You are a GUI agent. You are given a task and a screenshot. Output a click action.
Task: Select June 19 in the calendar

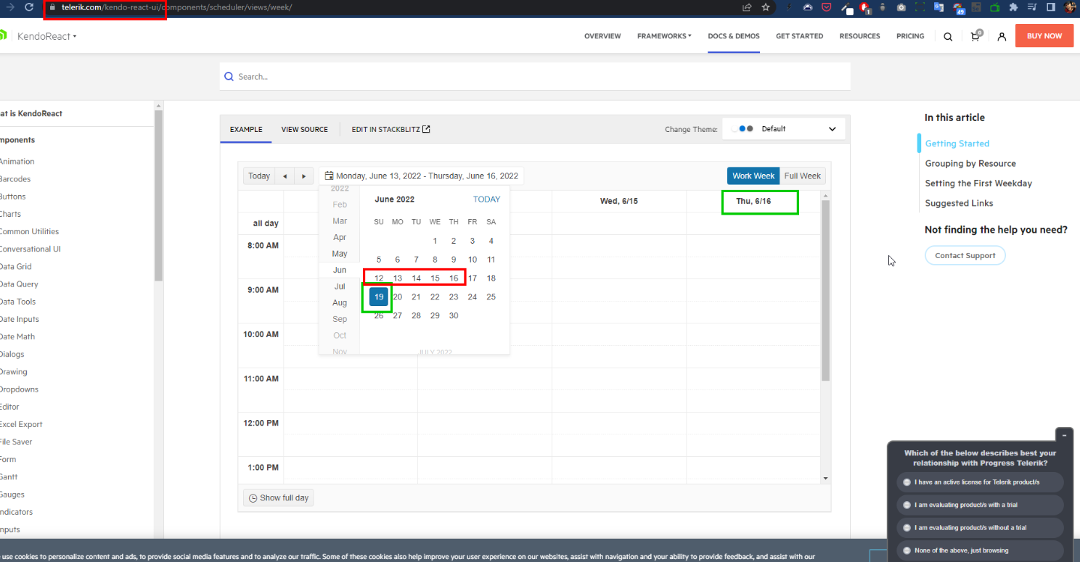pyautogui.click(x=379, y=297)
